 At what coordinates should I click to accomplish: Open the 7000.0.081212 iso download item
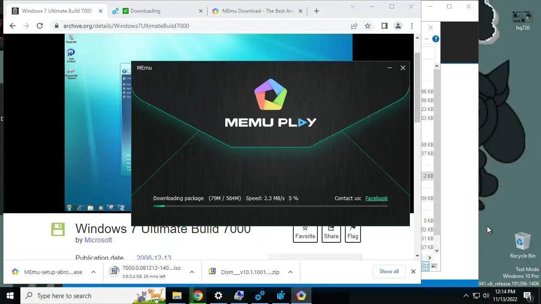[145, 272]
